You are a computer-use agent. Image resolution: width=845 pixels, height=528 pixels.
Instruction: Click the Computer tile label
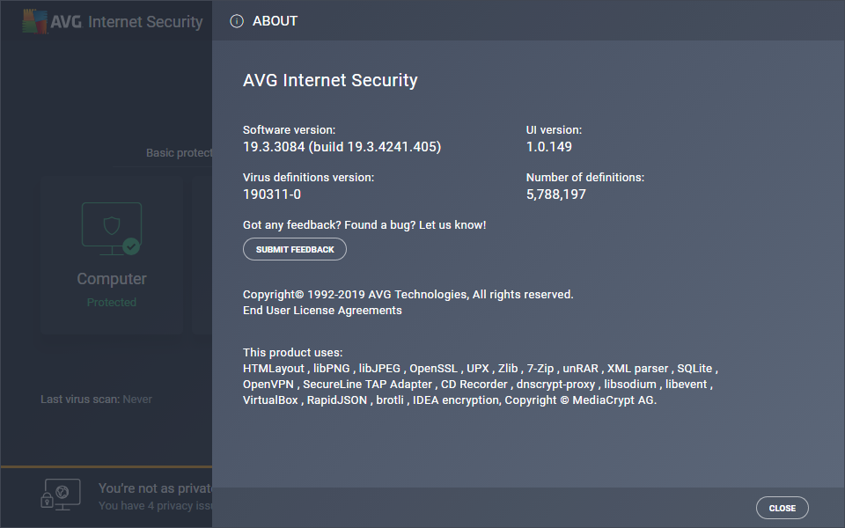pyautogui.click(x=112, y=279)
